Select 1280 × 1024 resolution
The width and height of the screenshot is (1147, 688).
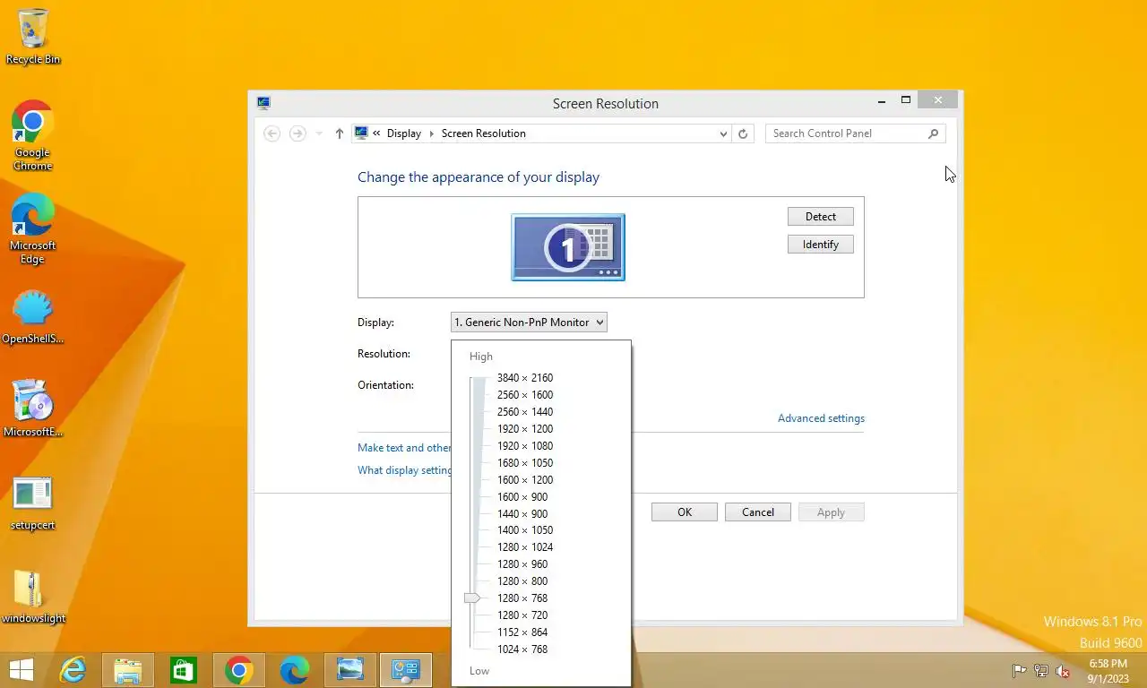tap(525, 547)
